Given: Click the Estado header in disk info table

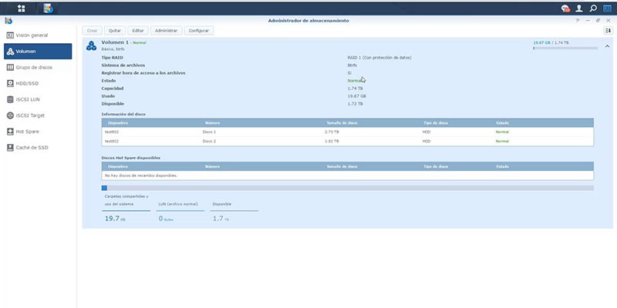Looking at the screenshot, I should click(x=503, y=123).
